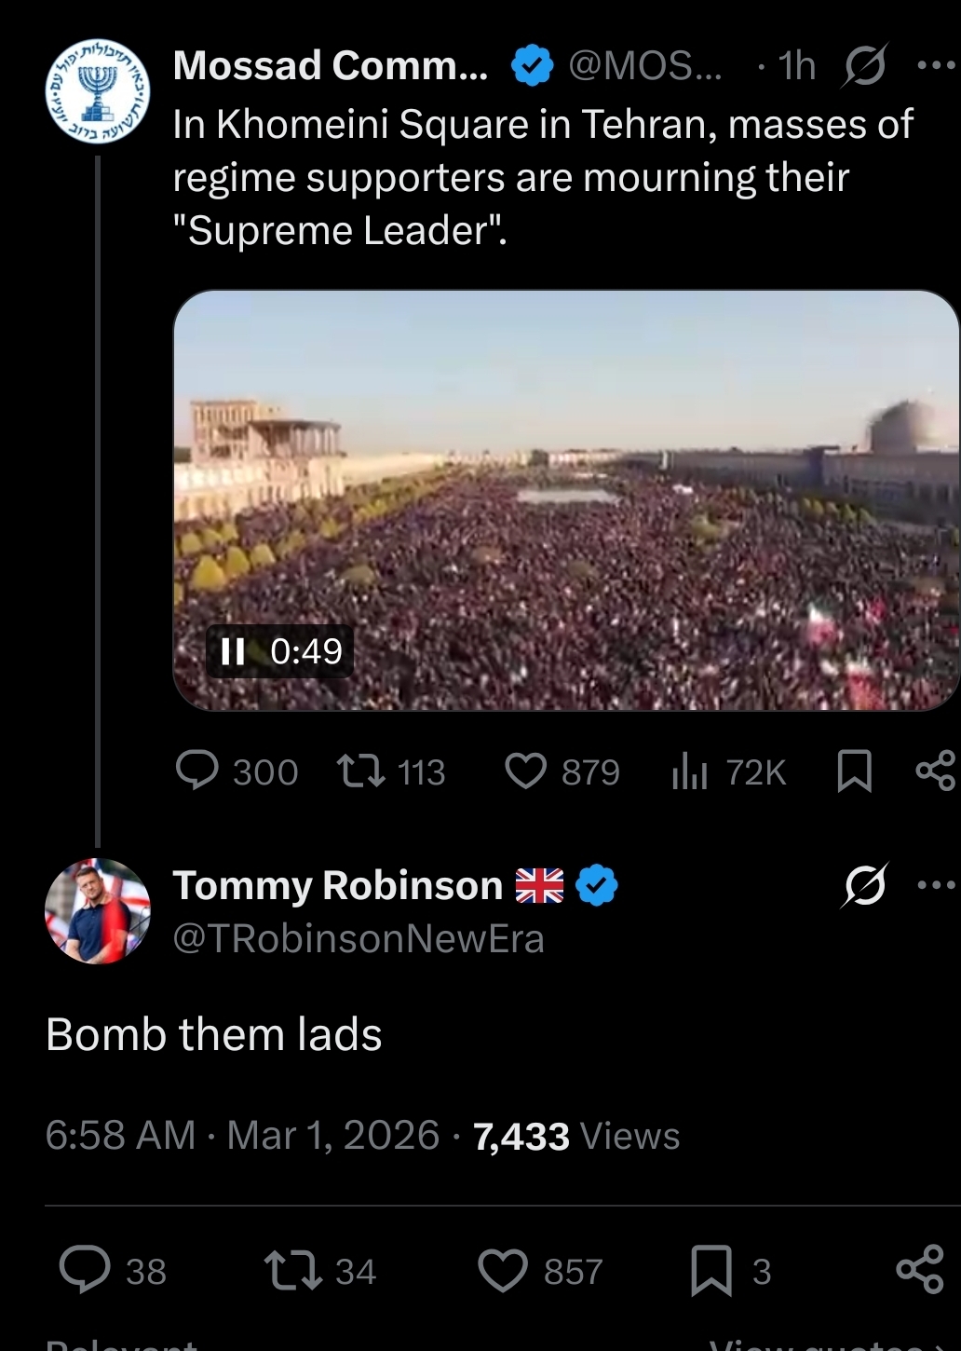Viewport: 961px width, 1351px height.
Task: Open Grok icon beside Tommy Robinson's name
Action: point(864,885)
